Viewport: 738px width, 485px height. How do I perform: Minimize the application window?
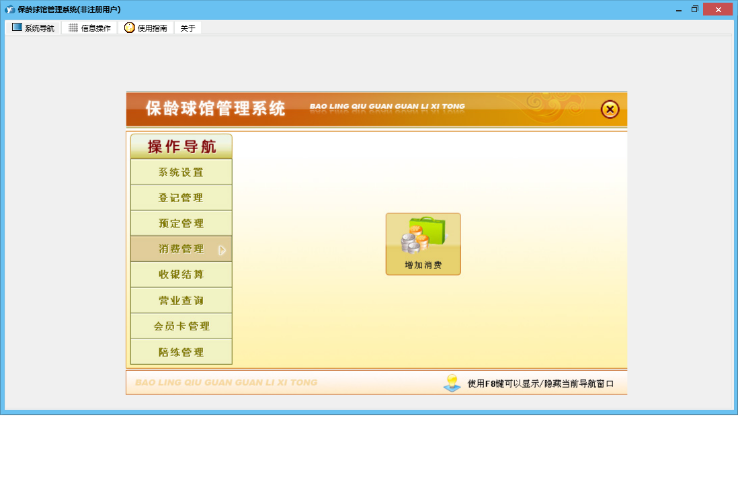(x=679, y=9)
